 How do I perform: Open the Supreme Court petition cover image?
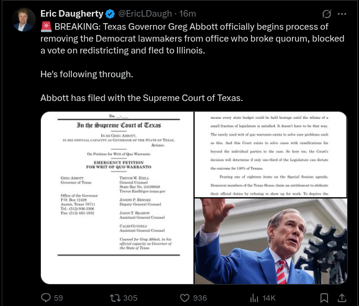[117, 198]
